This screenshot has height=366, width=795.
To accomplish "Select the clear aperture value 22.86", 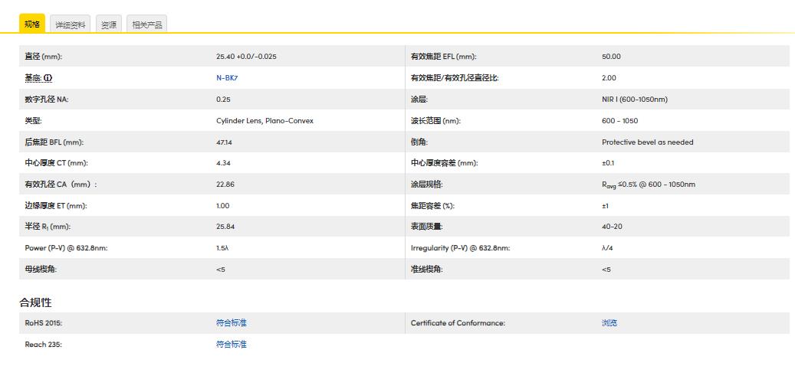I will (225, 185).
